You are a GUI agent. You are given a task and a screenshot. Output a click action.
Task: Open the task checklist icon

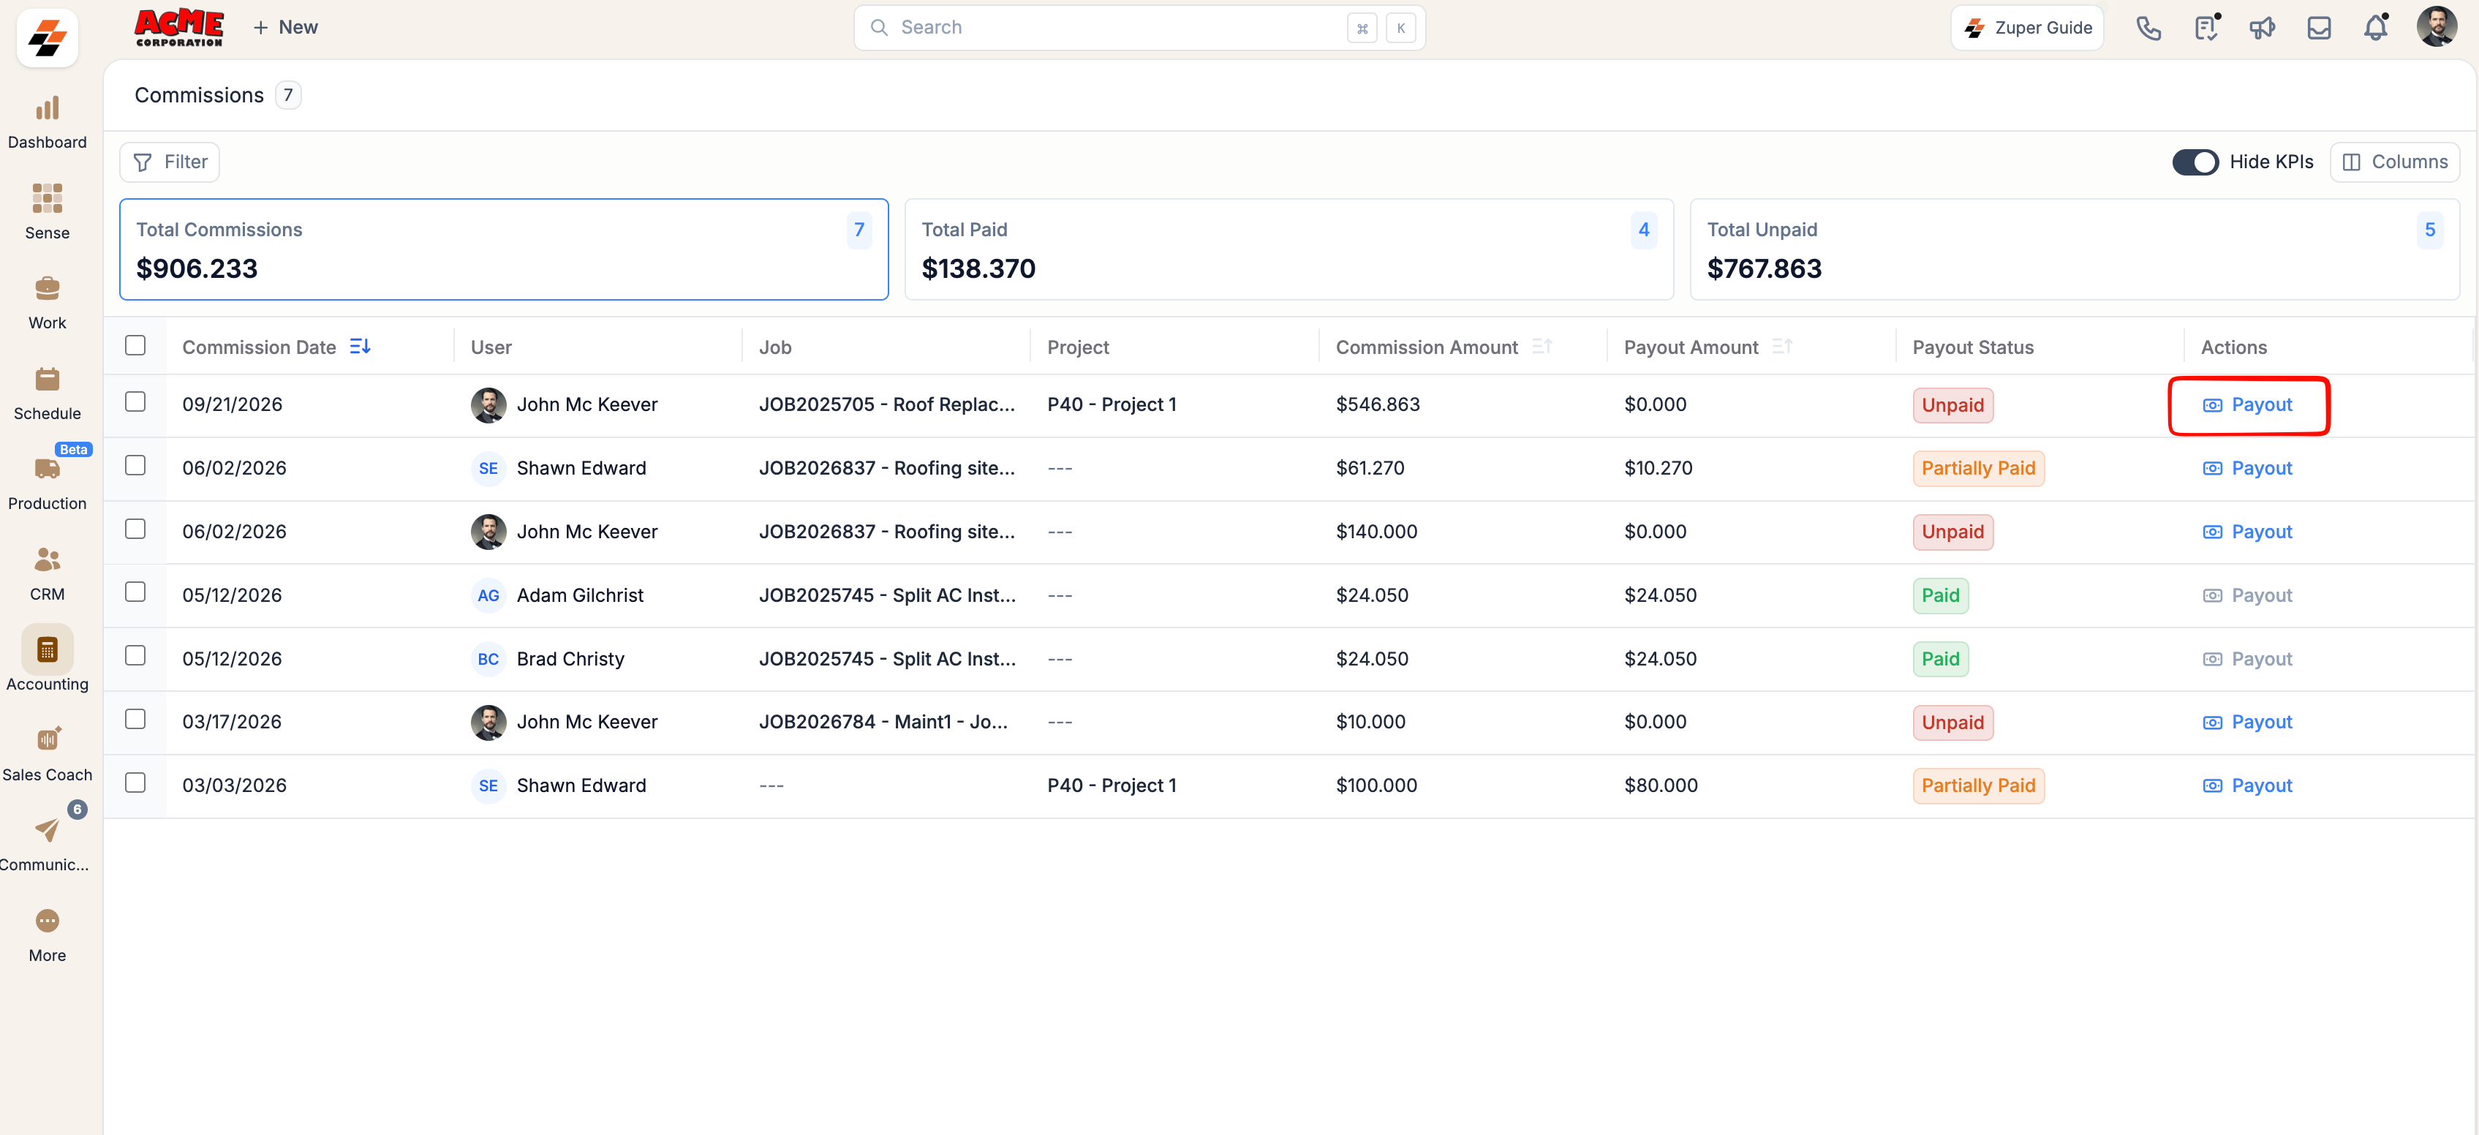[2206, 28]
